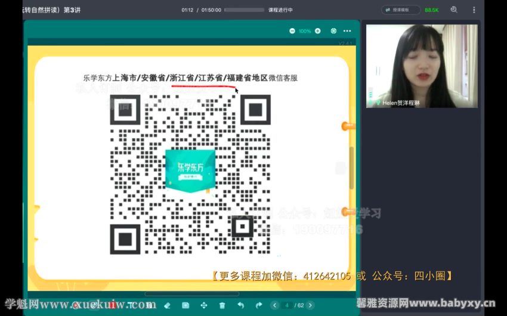Click the teacher's webcam video thumbnail
Viewport: 507px width, 316px height.
[x=422, y=66]
